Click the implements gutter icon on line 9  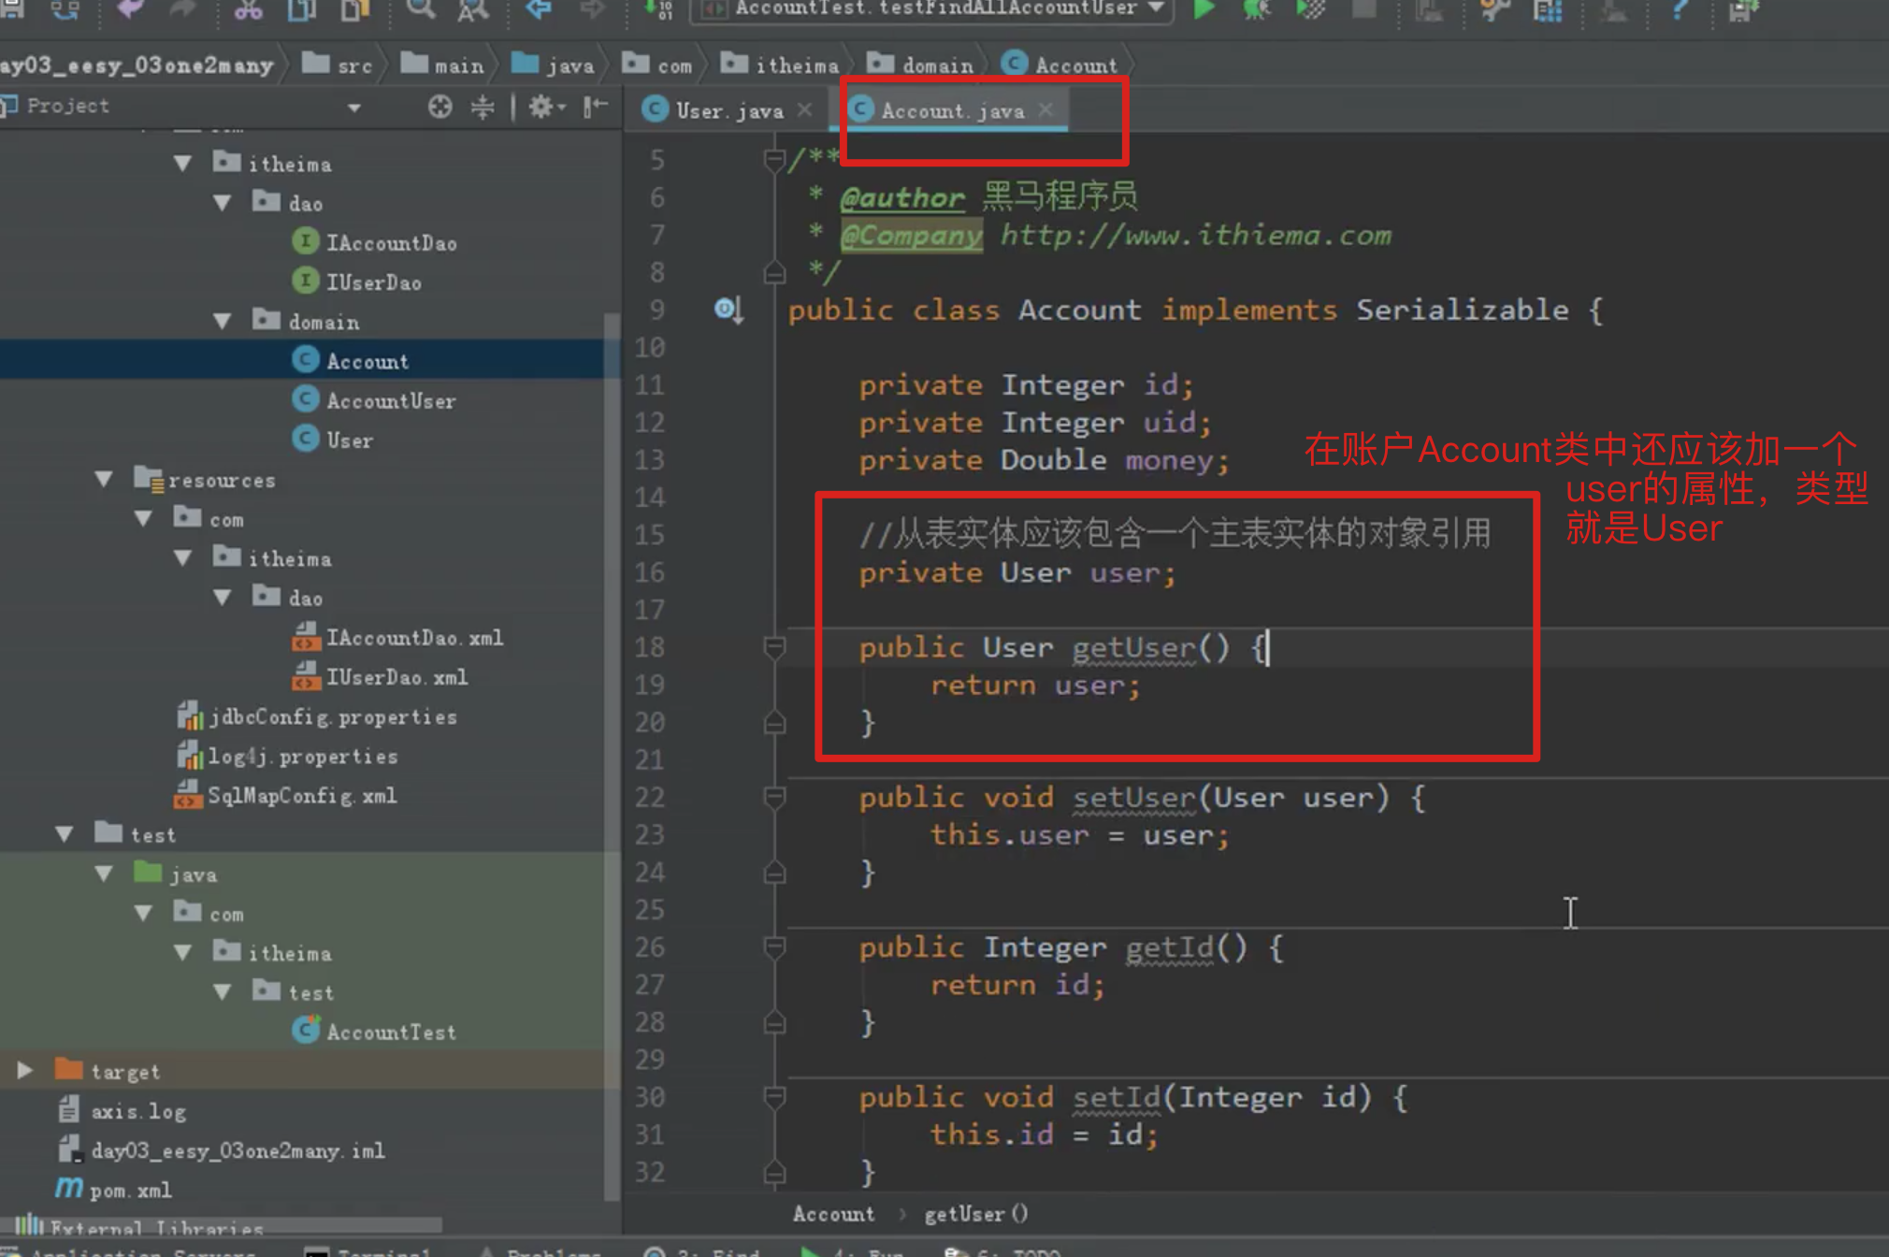[728, 310]
